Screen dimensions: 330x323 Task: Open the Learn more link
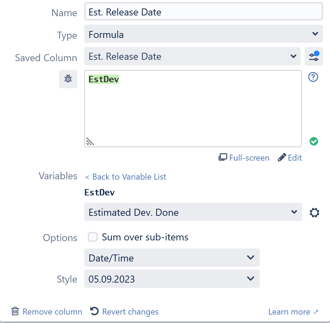[293, 311]
